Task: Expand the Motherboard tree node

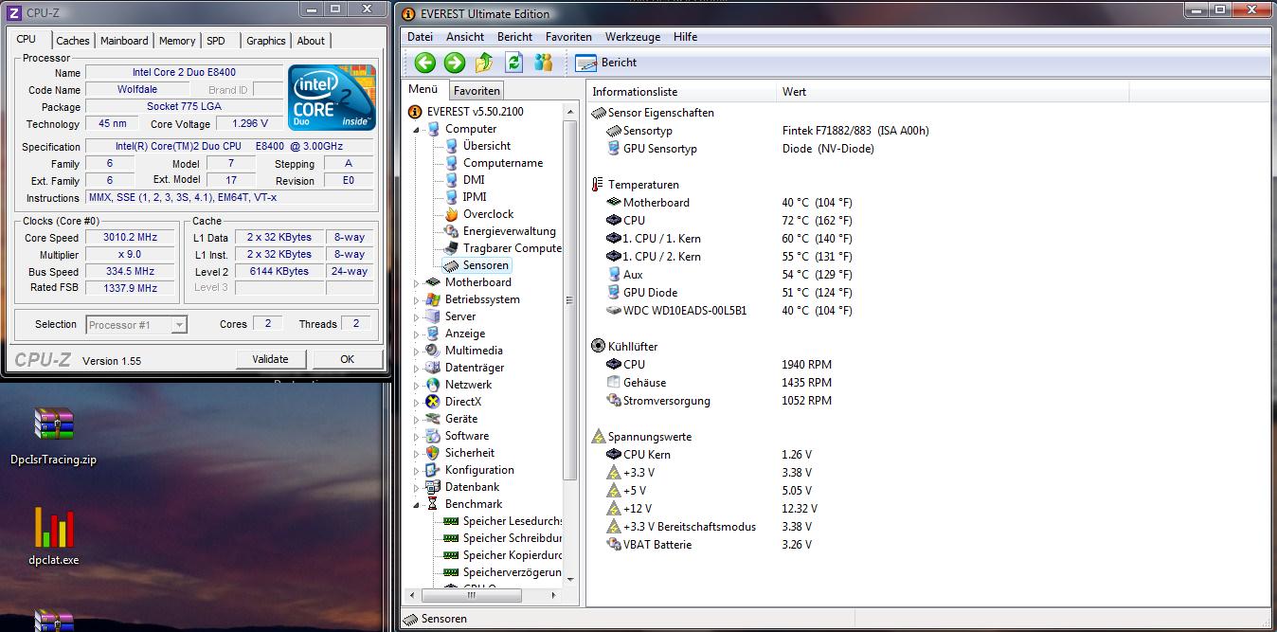Action: point(416,282)
